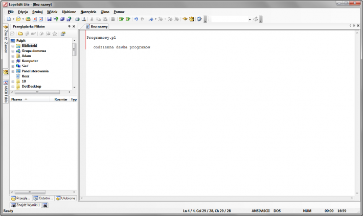Click the blue page panel toggle icon
The image size is (363, 216).
click(x=199, y=19)
